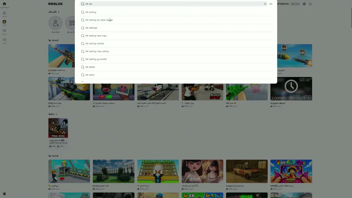Click the search field containing "ttk tes"
This screenshot has height=198, width=352.
(x=173, y=4)
